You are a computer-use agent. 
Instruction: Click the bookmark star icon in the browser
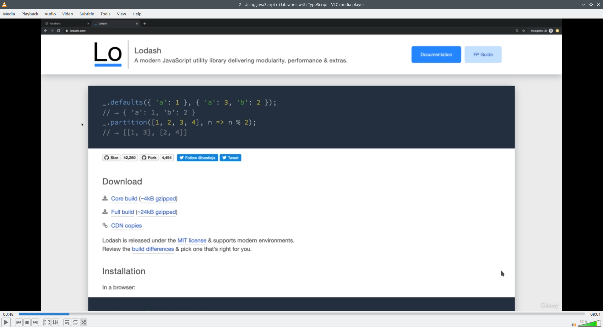524,31
